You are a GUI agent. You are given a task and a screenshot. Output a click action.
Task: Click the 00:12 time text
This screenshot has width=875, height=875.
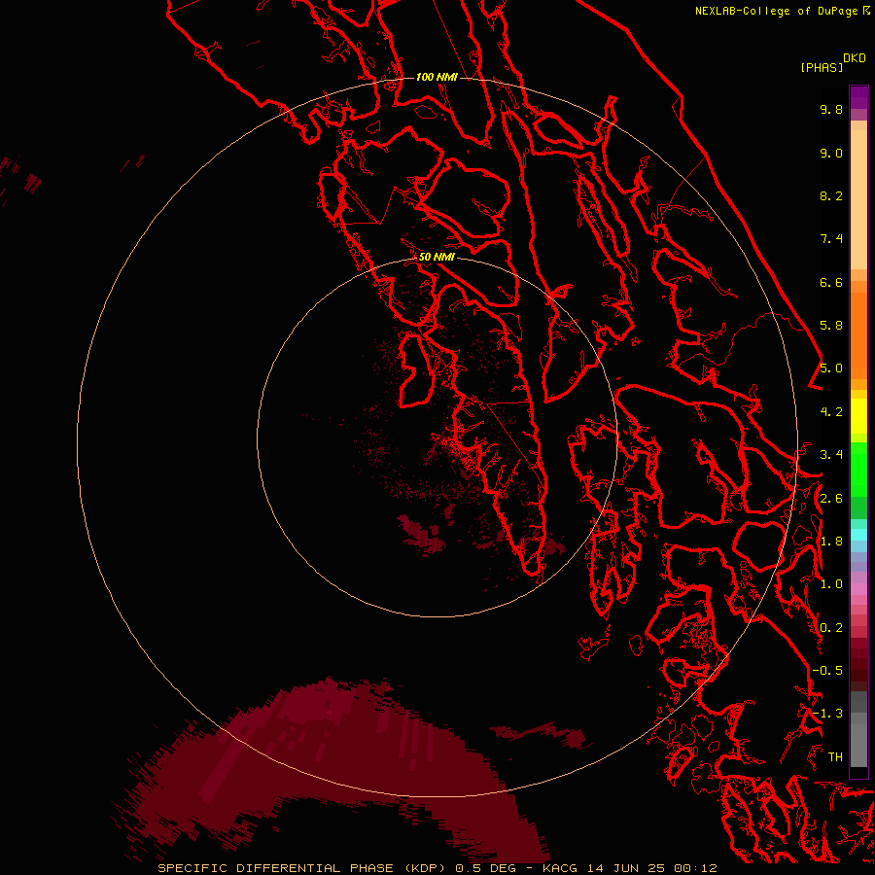[695, 868]
